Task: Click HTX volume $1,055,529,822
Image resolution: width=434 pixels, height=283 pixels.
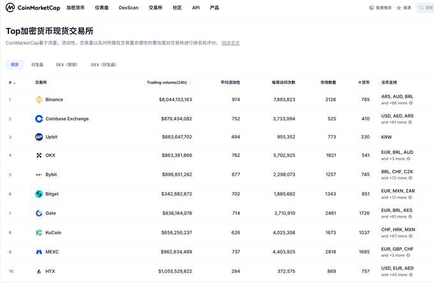Action: (x=176, y=272)
